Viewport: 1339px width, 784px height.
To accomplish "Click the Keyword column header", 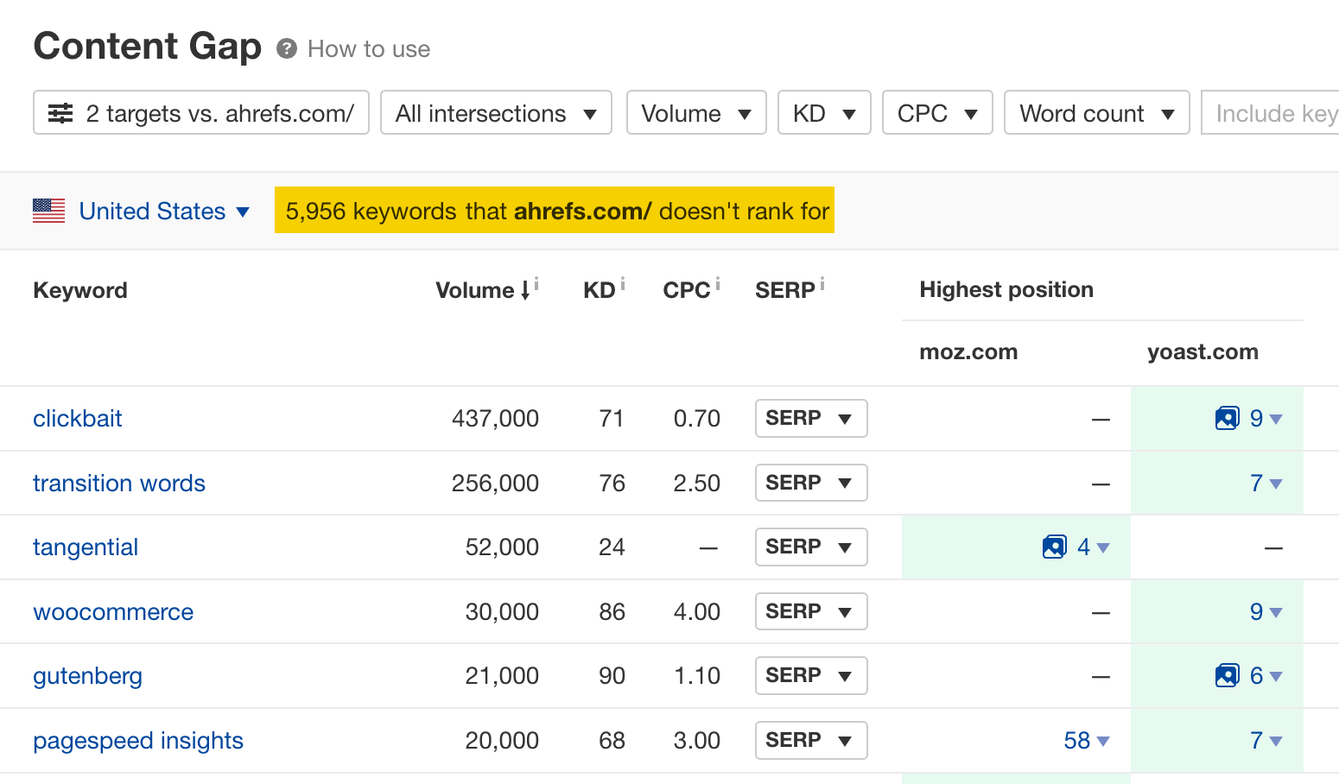I will click(80, 290).
